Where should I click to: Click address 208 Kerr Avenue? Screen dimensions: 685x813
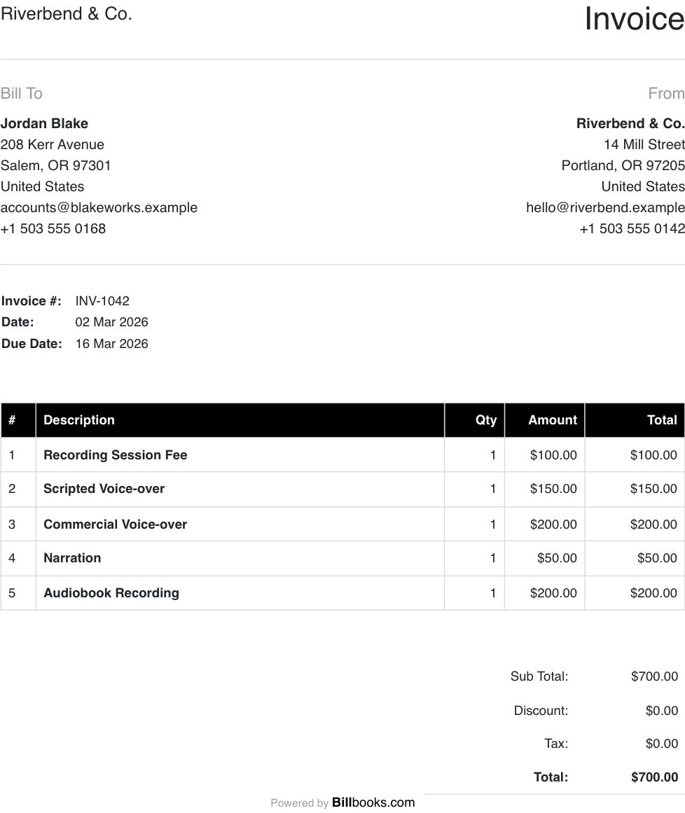click(52, 144)
